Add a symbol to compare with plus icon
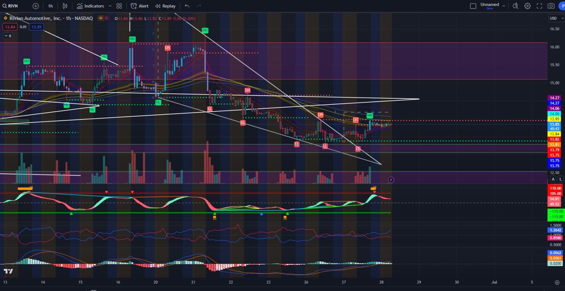This screenshot has height=291, width=565. 36,6
